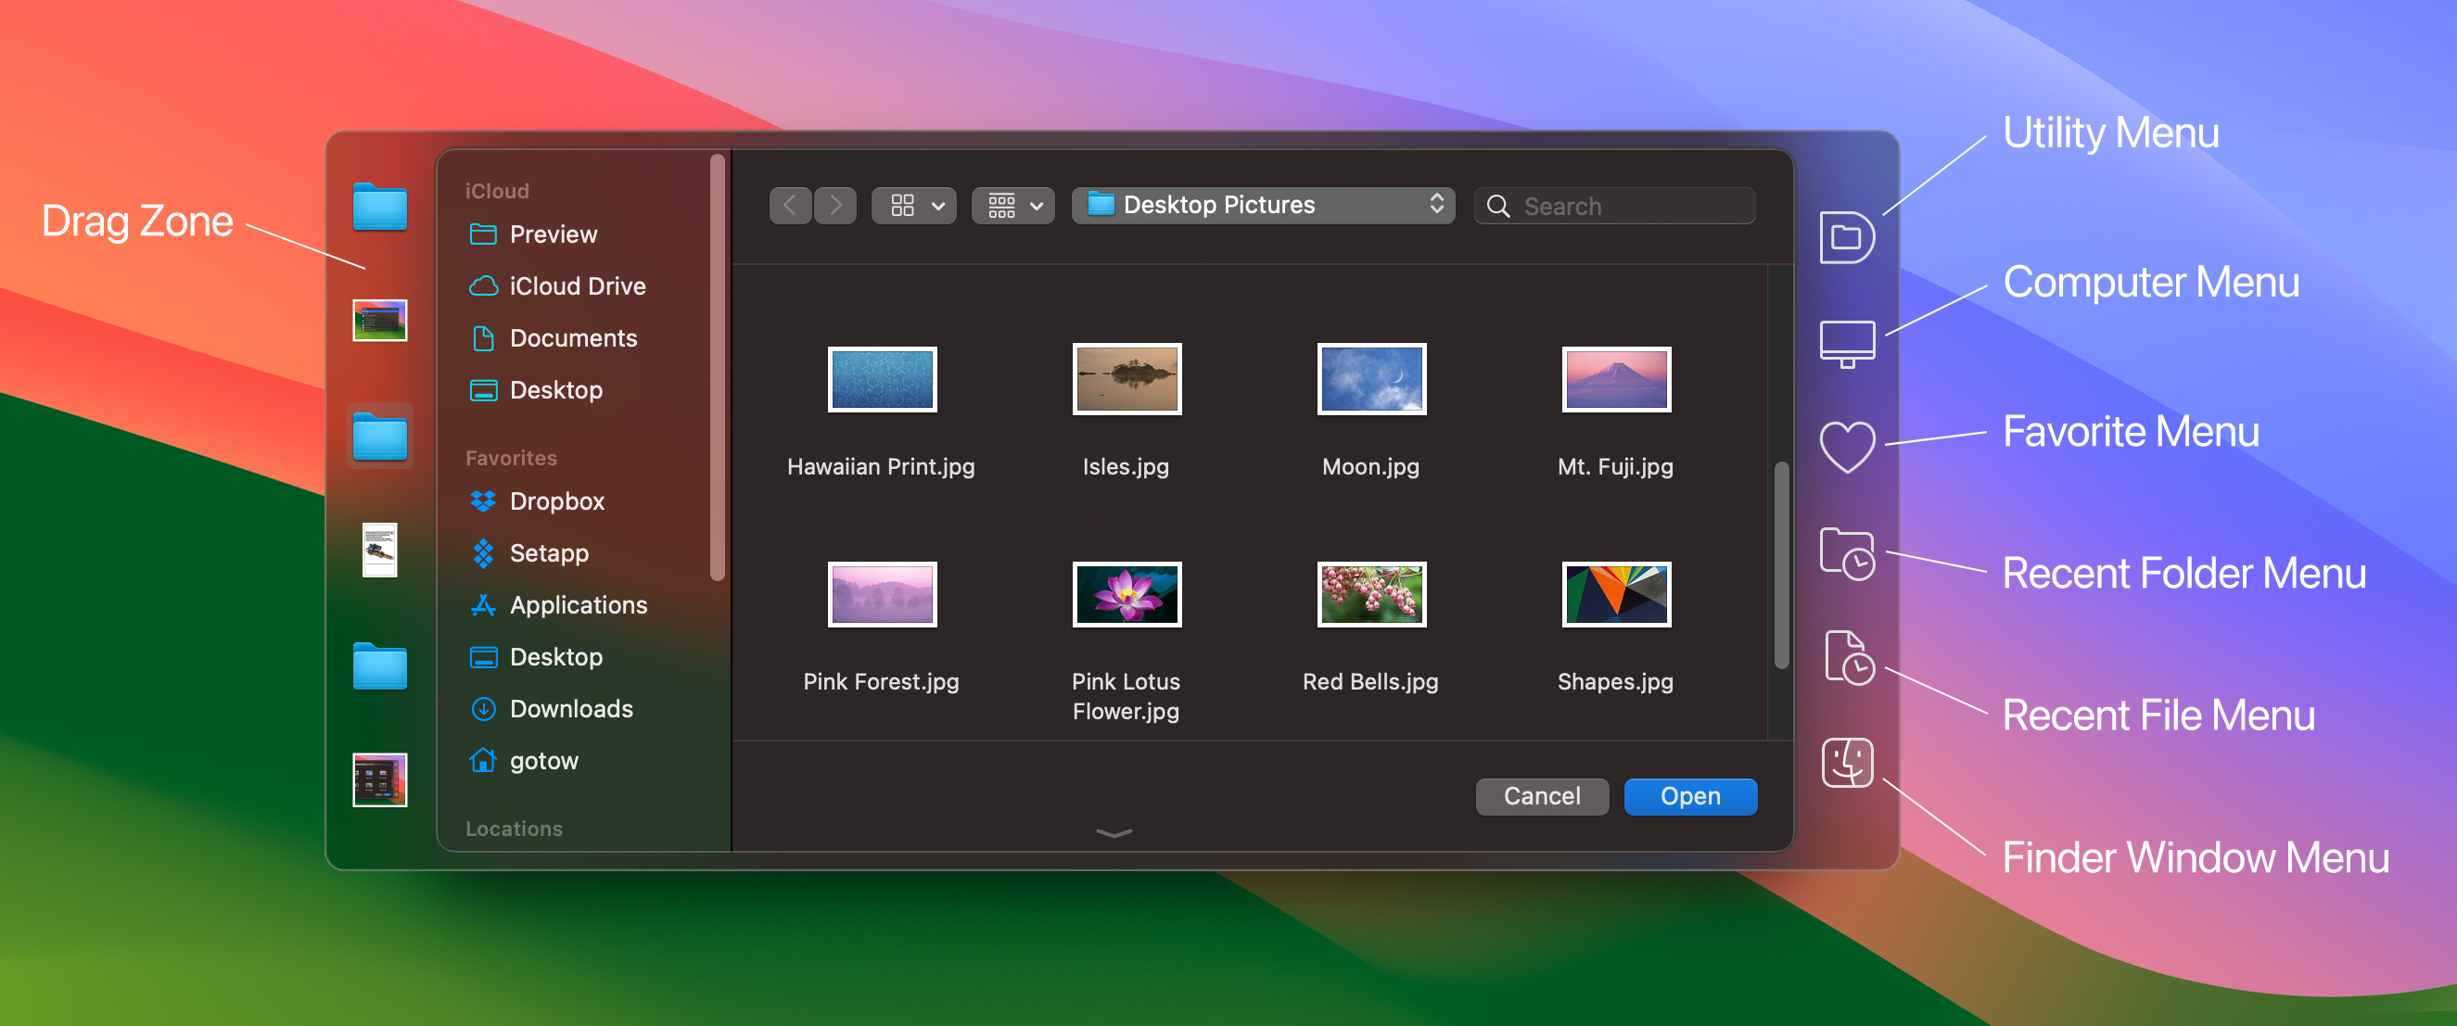Select the Hawaiian Print.jpg thumbnail

point(883,379)
